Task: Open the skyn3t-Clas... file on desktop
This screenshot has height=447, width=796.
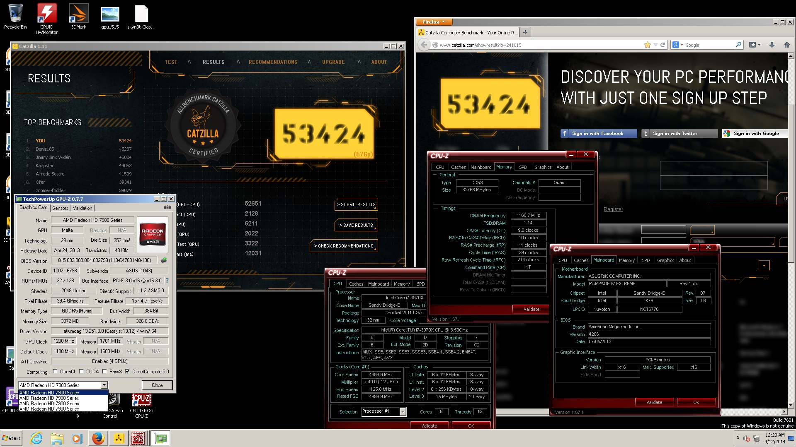Action: point(141,17)
